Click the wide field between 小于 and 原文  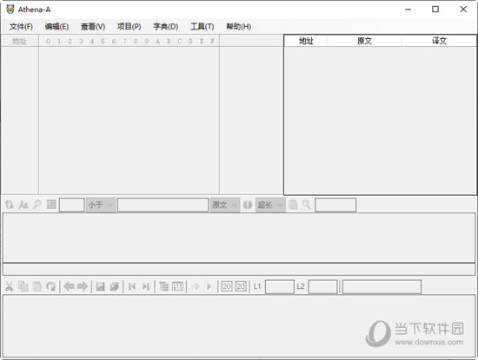point(163,205)
